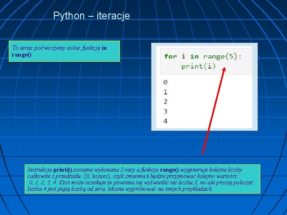This screenshot has width=287, height=215.
Task: Click output value 3
Action: coord(165,111)
